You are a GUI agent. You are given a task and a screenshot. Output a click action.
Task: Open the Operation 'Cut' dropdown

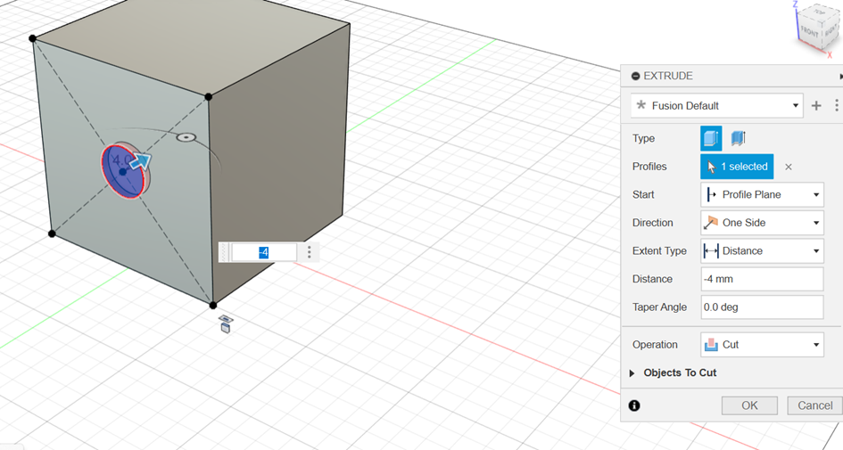click(x=762, y=344)
